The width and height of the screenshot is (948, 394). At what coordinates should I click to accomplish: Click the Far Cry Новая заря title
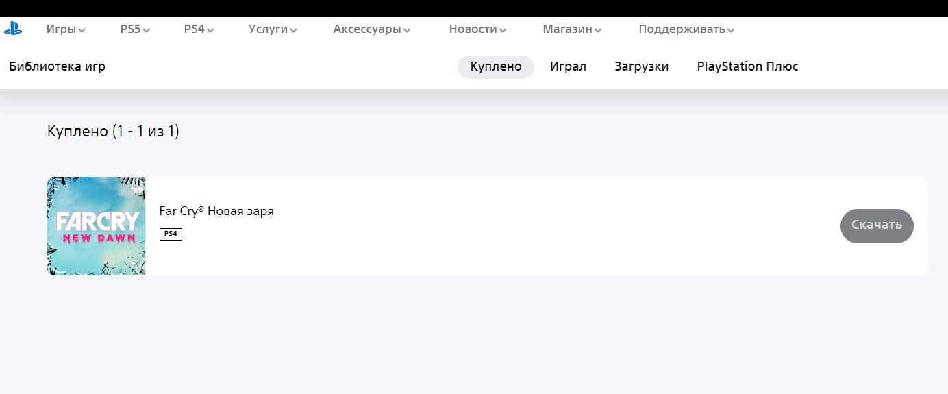point(216,211)
